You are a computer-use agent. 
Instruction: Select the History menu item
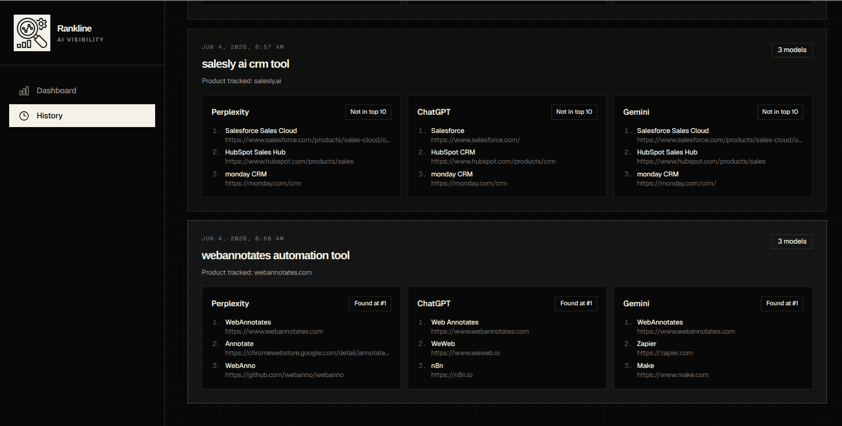[82, 116]
